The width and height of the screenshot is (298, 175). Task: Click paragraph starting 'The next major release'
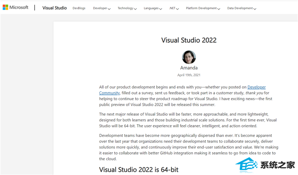[x=188, y=120]
